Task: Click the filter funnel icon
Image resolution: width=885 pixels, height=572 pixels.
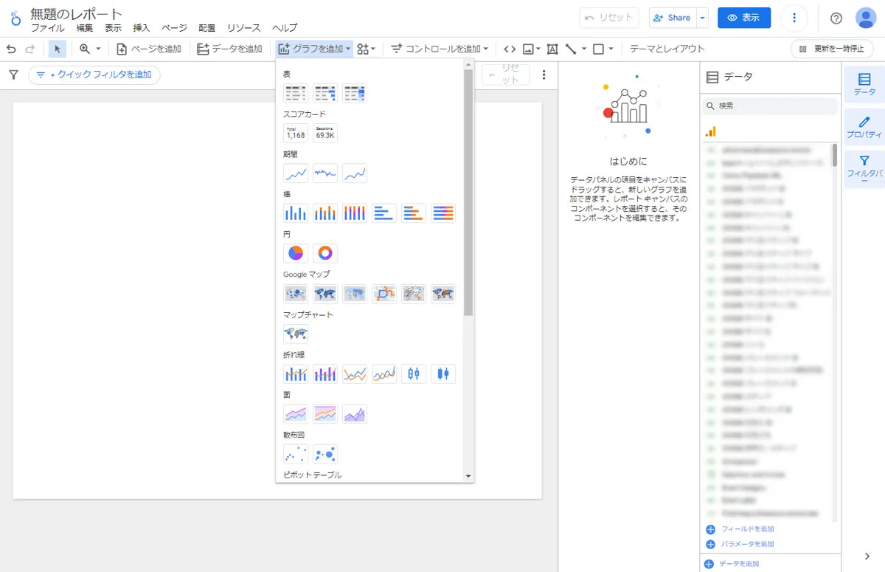Action: pos(13,75)
